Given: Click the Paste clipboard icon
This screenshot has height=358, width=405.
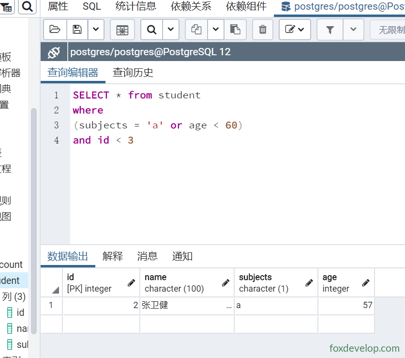Looking at the screenshot, I should click(235, 30).
